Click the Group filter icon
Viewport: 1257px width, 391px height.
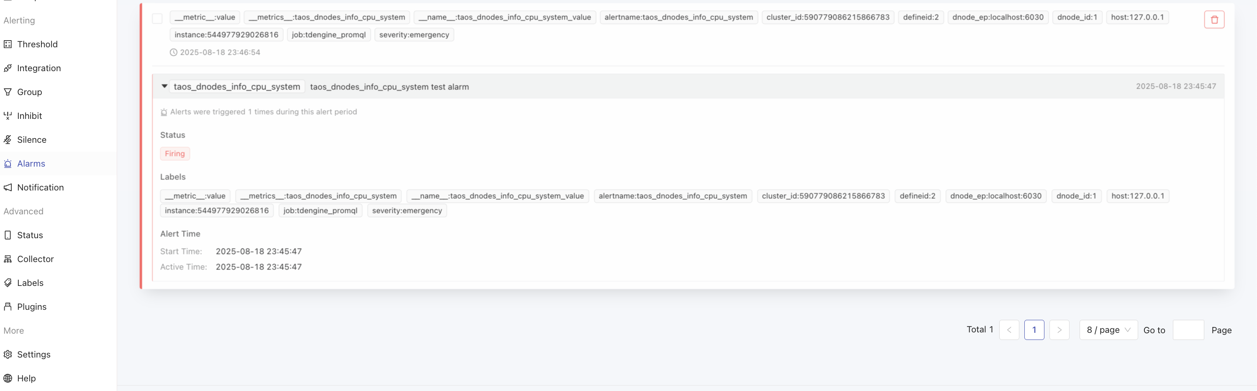click(x=8, y=92)
